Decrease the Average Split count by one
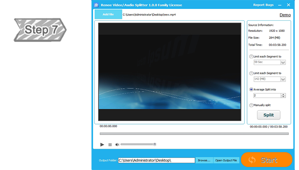 coord(283,96)
